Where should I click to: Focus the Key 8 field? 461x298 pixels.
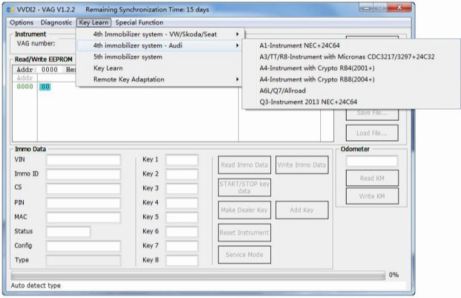point(182,260)
